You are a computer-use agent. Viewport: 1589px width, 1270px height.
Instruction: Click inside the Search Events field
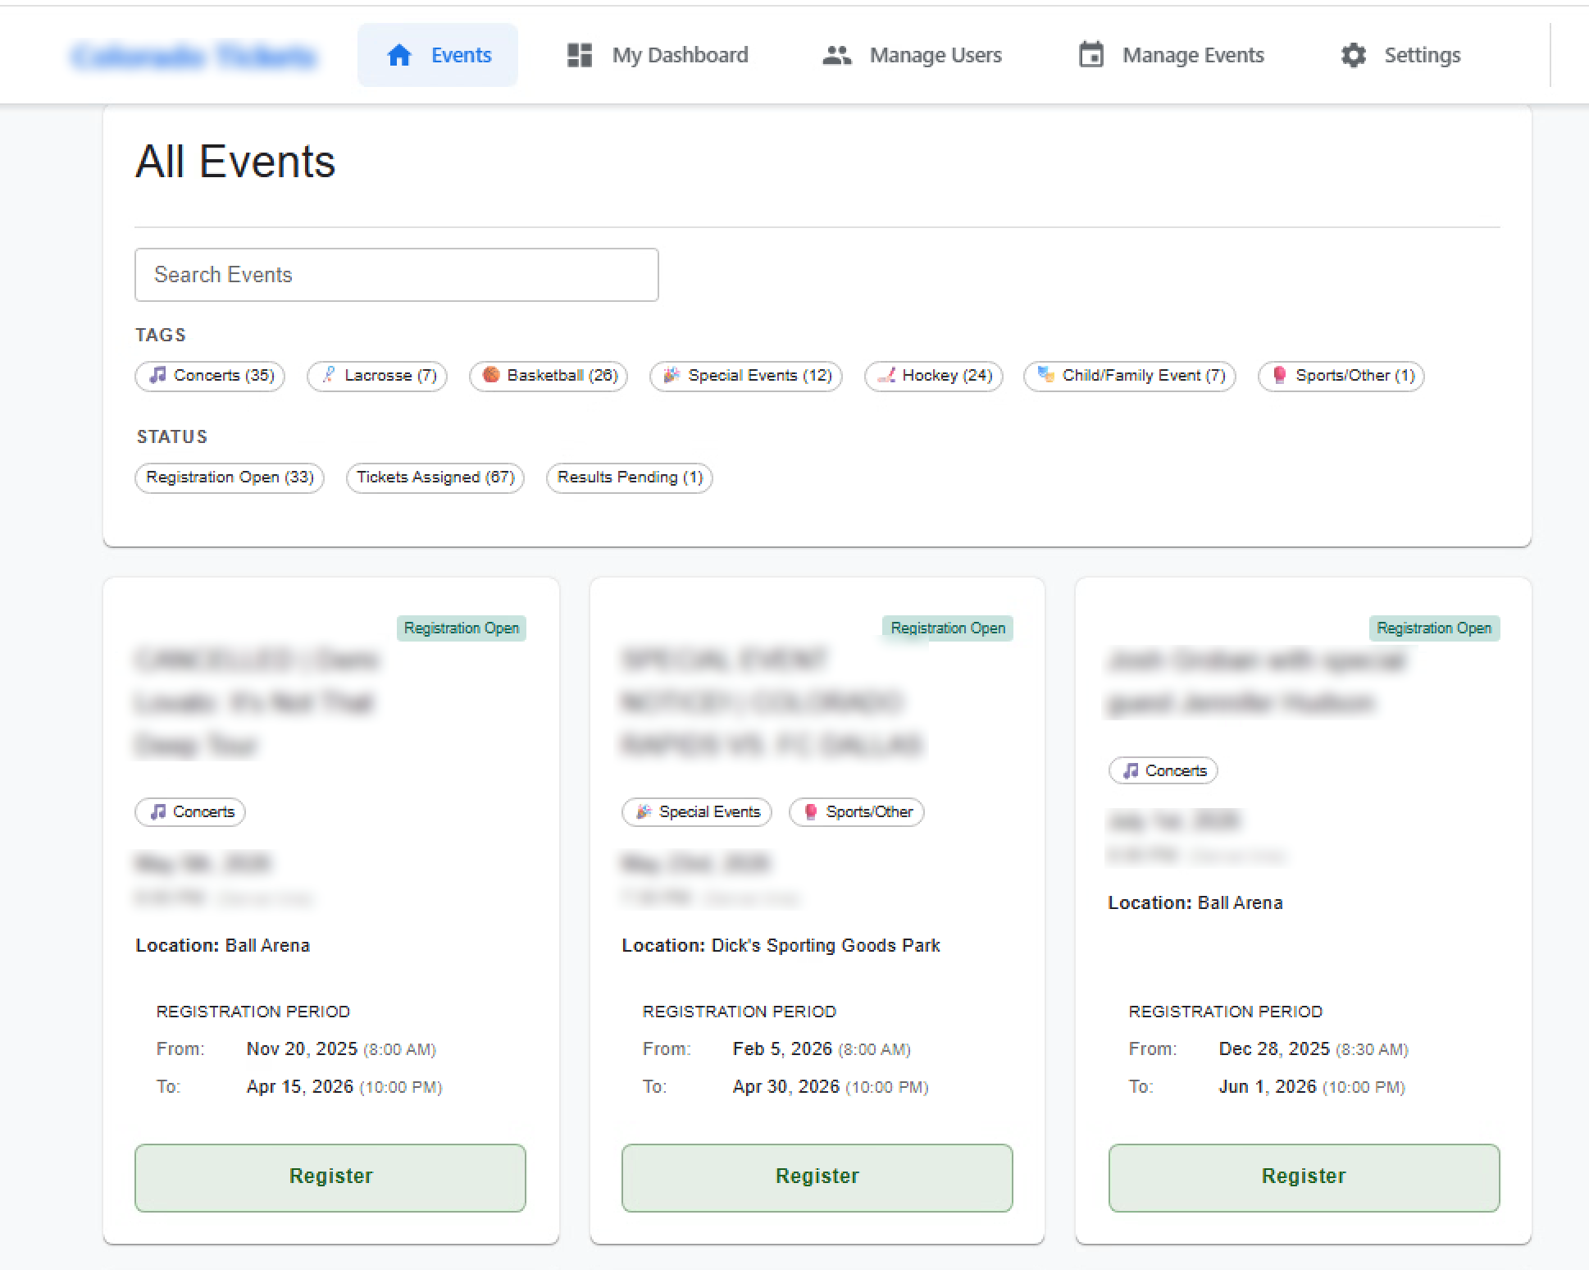(397, 275)
